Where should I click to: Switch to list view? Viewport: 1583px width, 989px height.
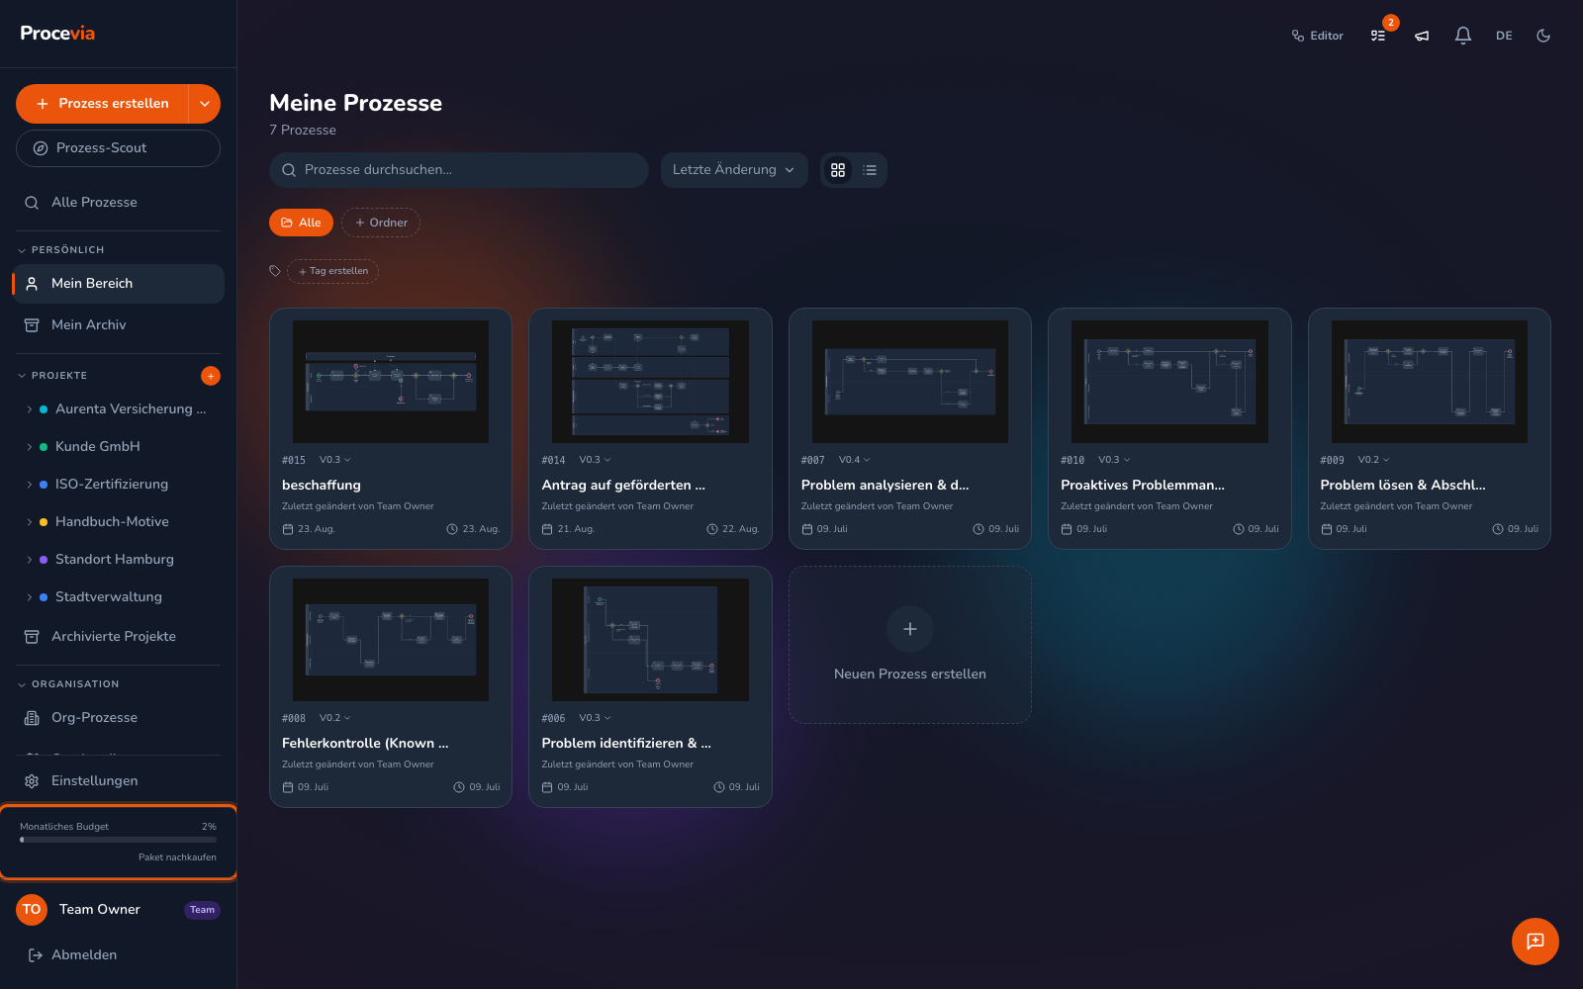click(x=870, y=170)
